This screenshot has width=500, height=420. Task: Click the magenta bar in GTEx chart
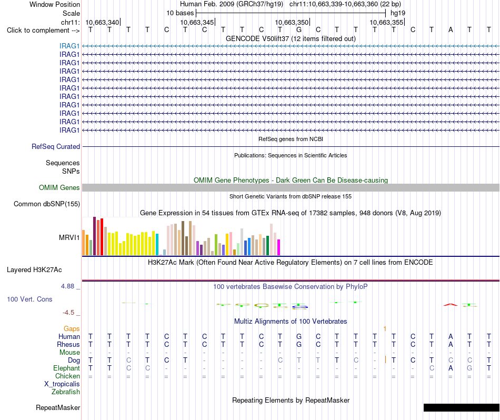point(279,247)
